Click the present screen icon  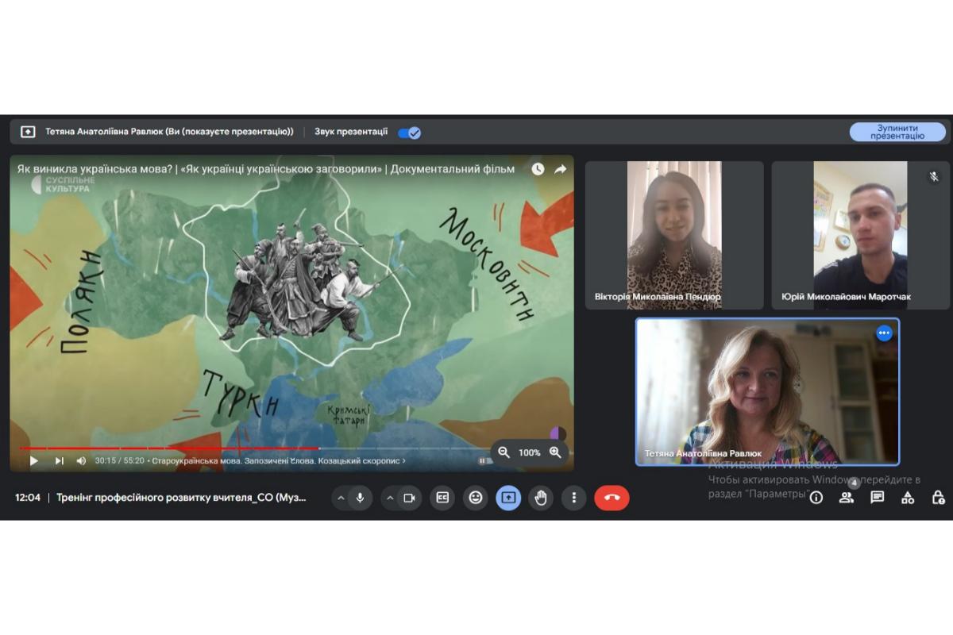pos(508,498)
